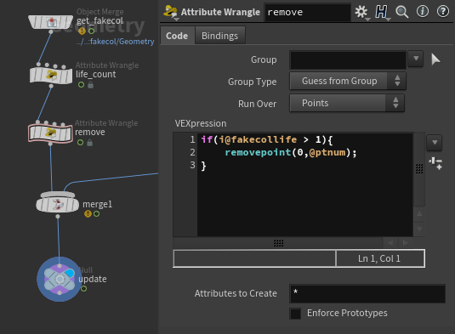This screenshot has height=334, width=455.
Task: Click the code editor scroll up arrow
Action: click(419, 214)
